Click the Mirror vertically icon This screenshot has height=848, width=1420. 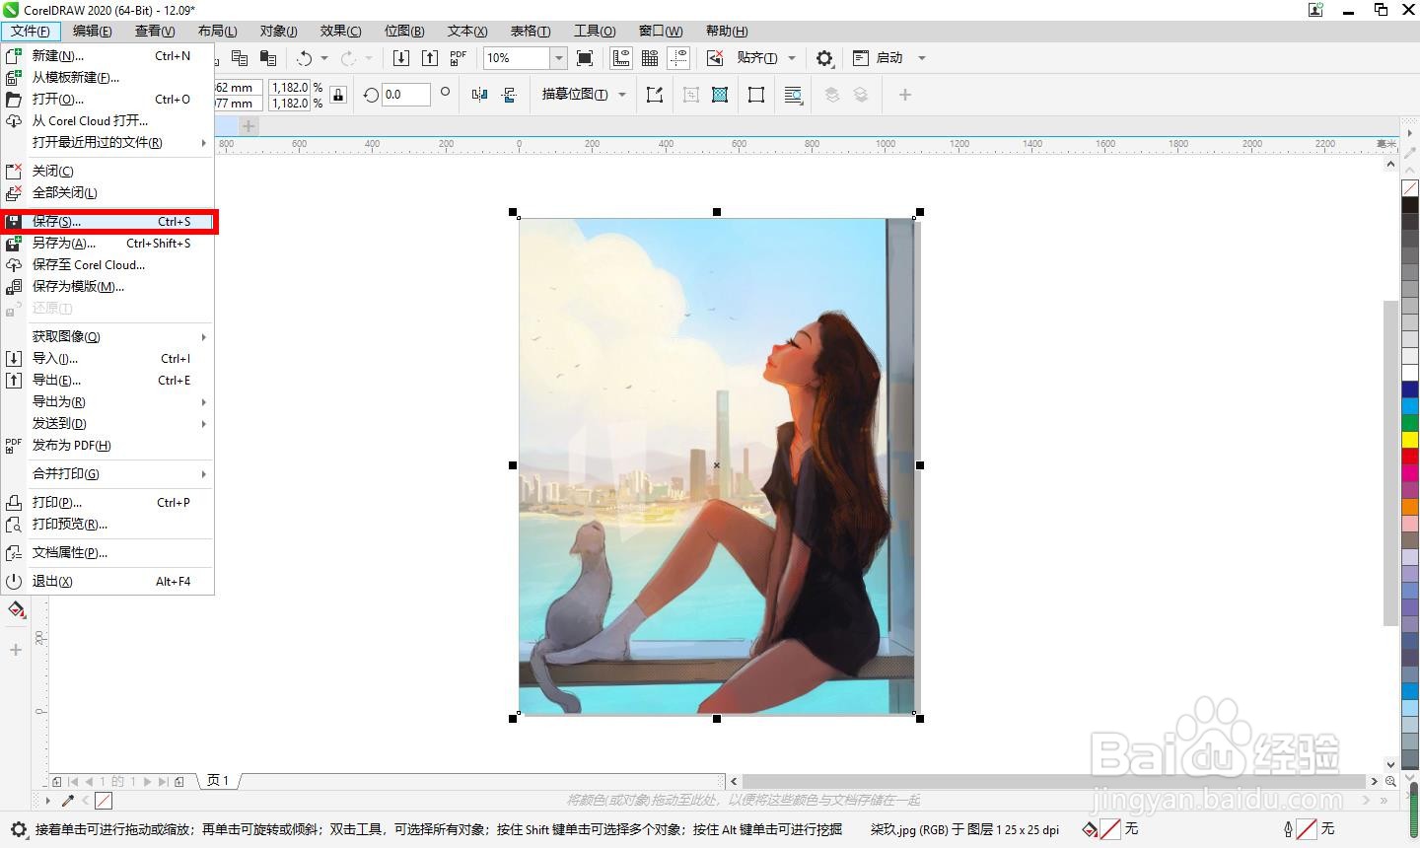coord(509,95)
